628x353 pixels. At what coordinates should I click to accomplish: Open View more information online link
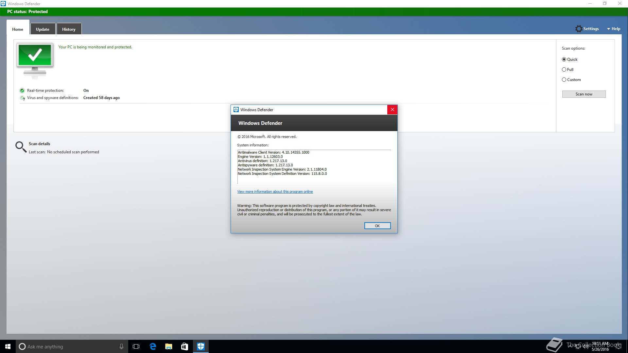pyautogui.click(x=275, y=192)
